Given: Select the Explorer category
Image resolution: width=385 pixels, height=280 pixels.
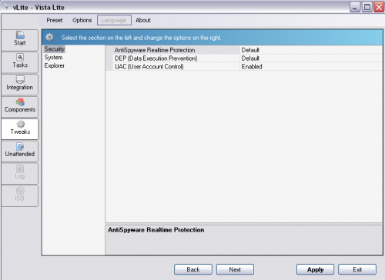Looking at the screenshot, I should pos(55,65).
